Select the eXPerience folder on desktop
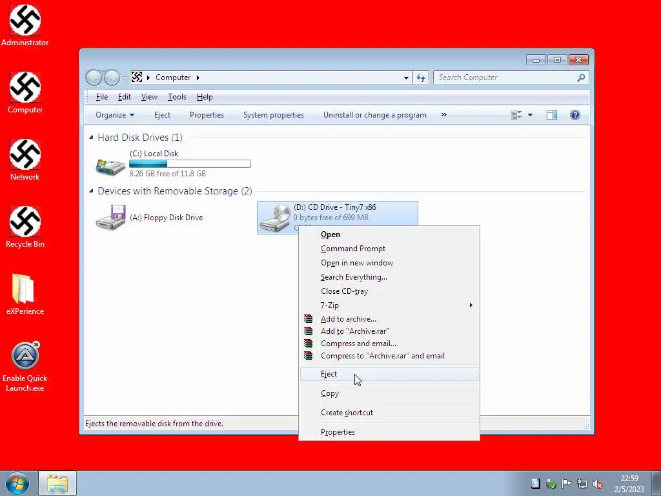Screen dimensions: 661x496 tap(25, 294)
